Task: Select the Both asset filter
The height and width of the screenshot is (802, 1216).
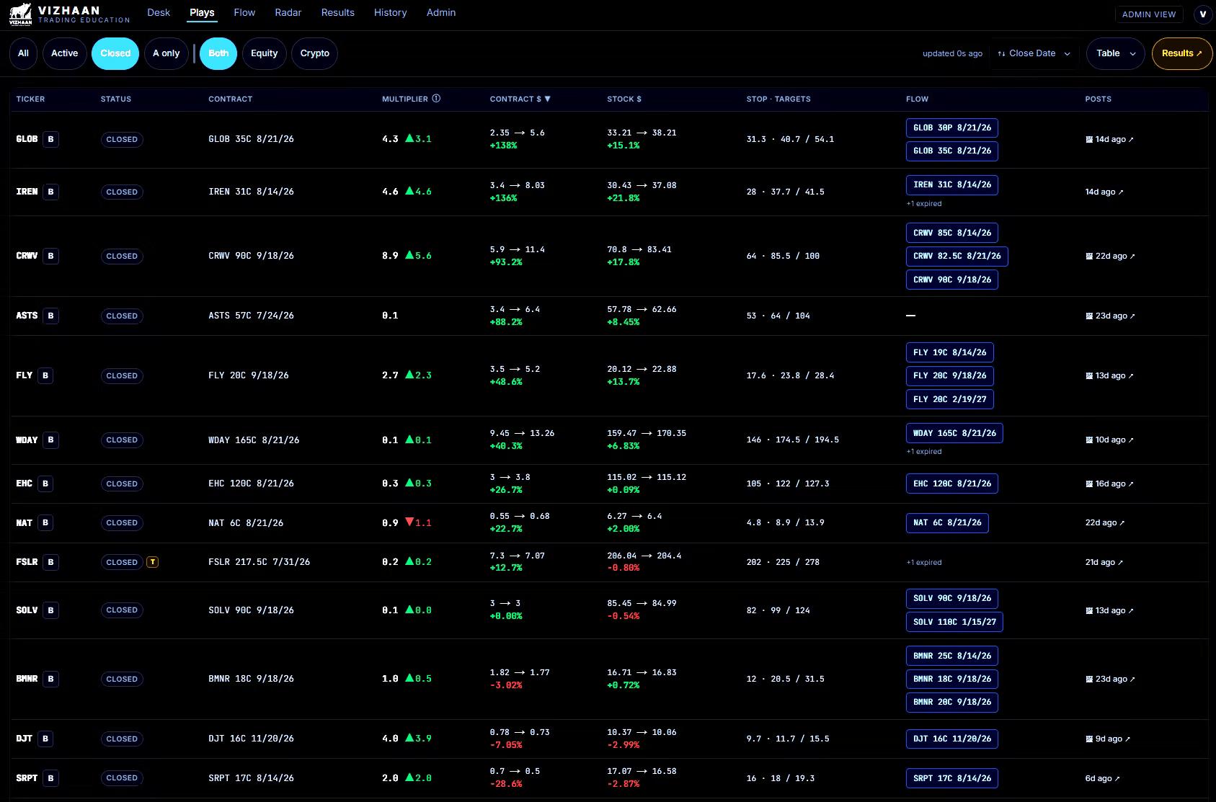Action: 218,53
